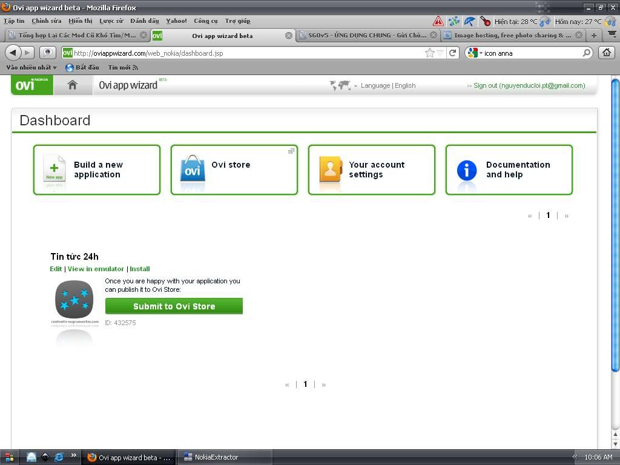The height and width of the screenshot is (465, 620).
Task: Open the Language English selector
Action: (x=388, y=85)
